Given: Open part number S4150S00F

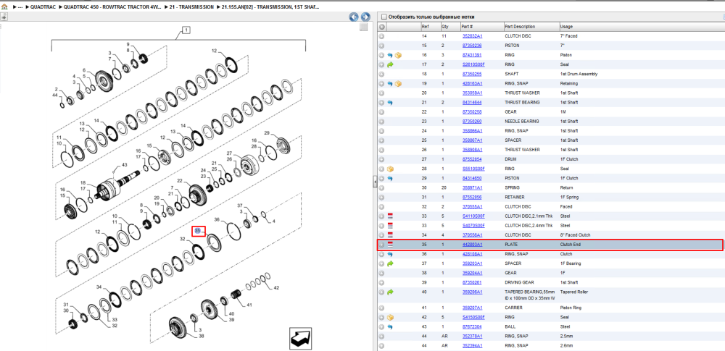Looking at the screenshot, I should pyautogui.click(x=473, y=317).
